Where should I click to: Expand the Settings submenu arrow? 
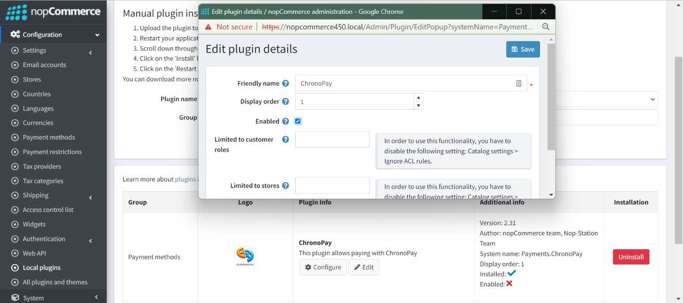pos(91,53)
